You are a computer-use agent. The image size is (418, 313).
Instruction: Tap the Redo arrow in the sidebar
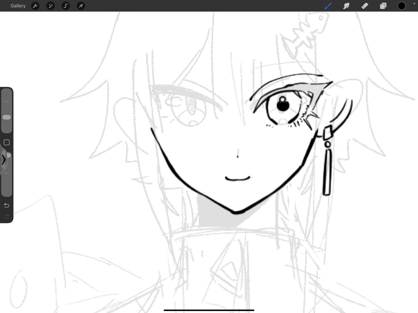click(x=6, y=217)
